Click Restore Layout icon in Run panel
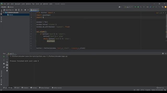Screen dimensions: 167x93 click(4, 64)
